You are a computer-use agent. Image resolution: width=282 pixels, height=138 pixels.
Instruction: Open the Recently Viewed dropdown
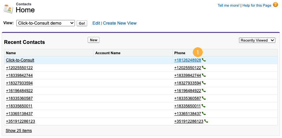click(257, 40)
